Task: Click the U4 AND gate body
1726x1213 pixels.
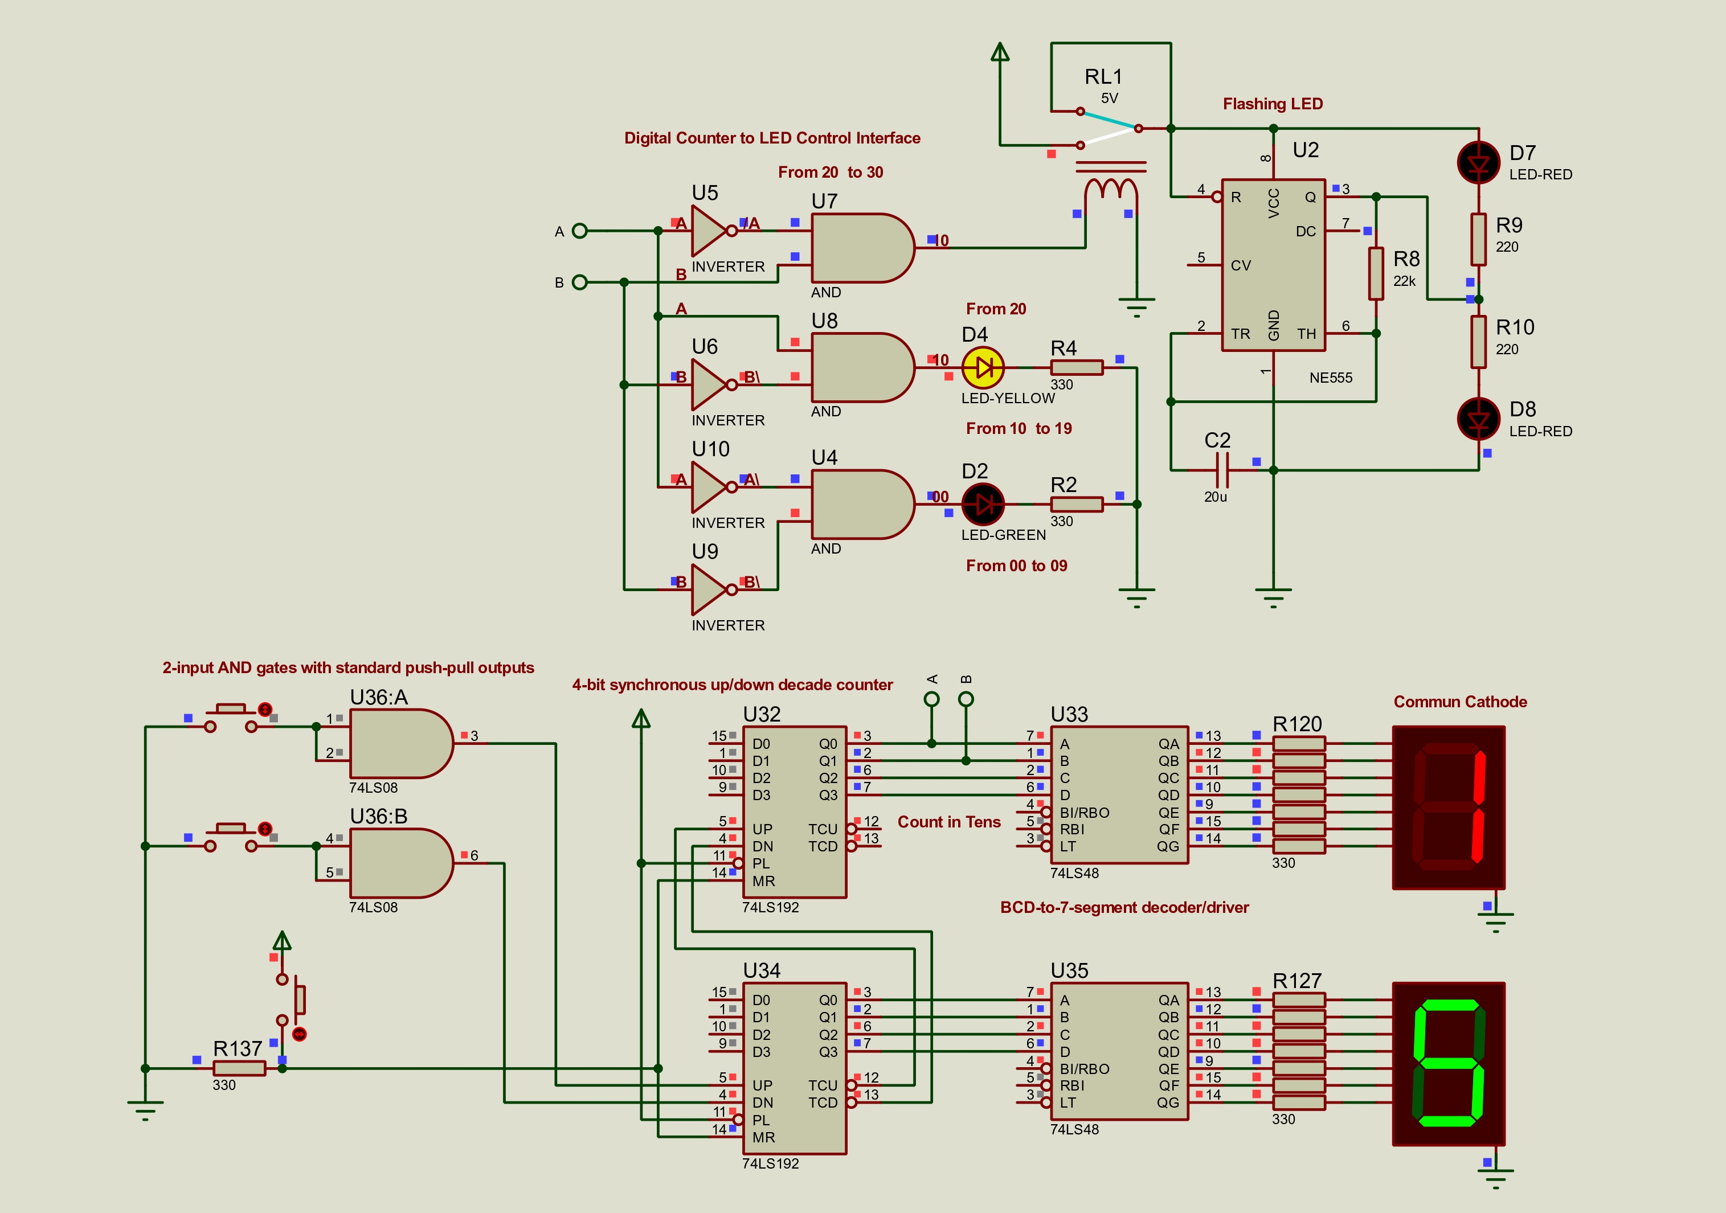Action: tap(862, 505)
